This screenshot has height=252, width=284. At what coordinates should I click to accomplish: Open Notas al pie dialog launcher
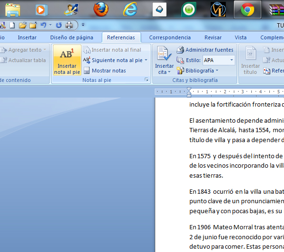[147, 80]
